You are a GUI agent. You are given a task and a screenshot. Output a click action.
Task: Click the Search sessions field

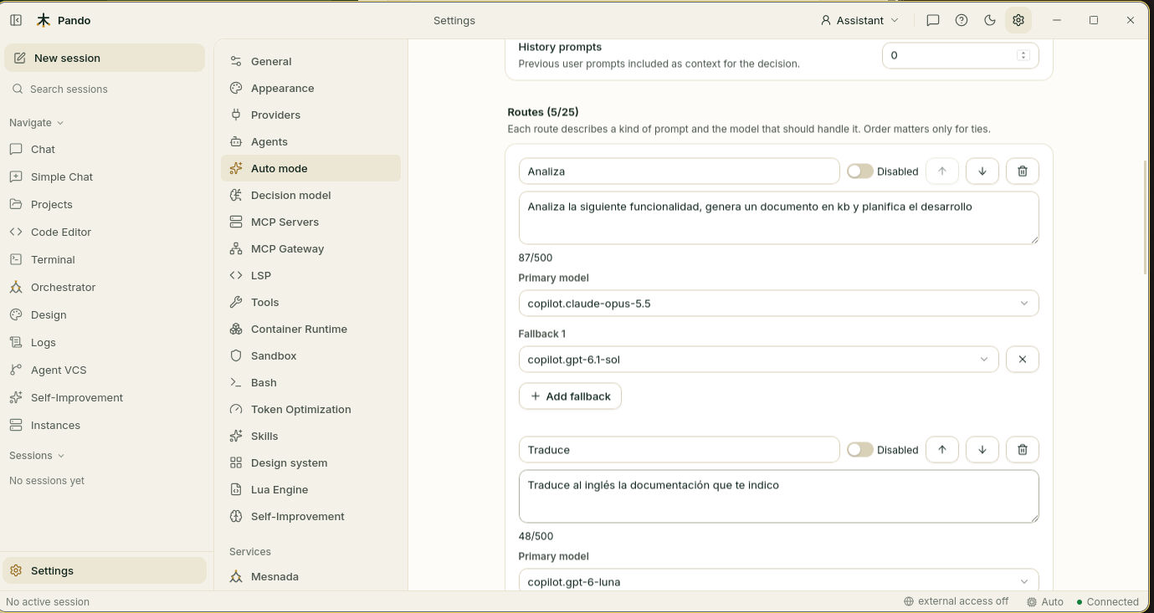(x=105, y=89)
